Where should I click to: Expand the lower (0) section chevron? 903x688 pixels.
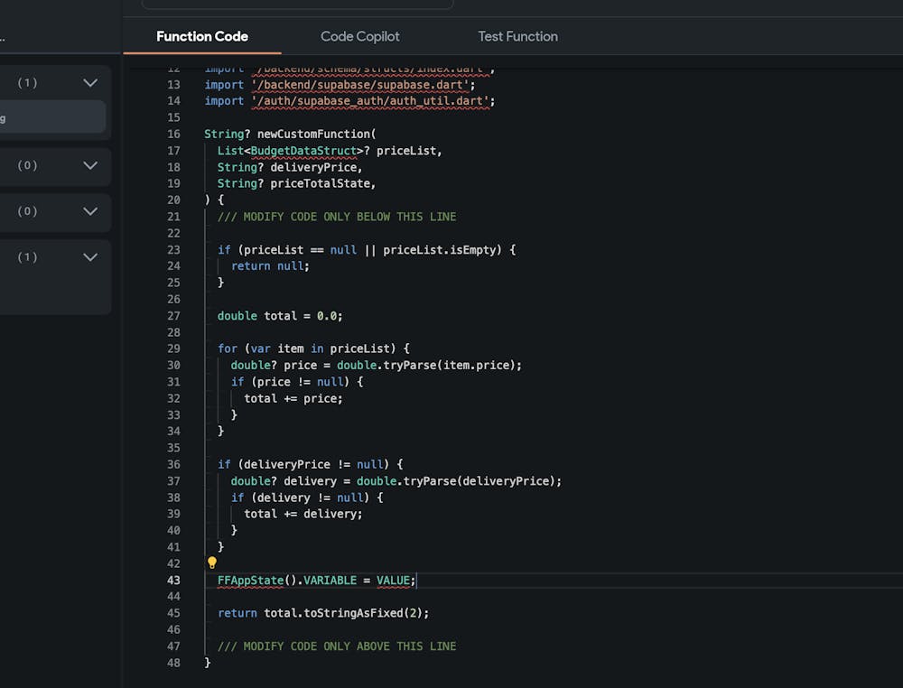click(90, 211)
